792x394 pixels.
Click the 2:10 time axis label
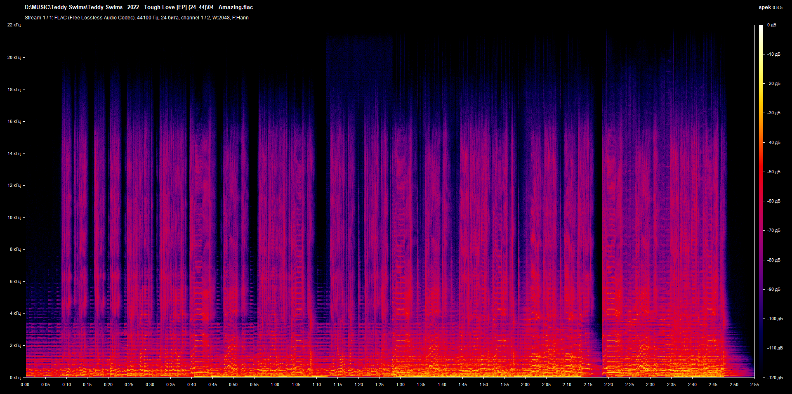click(567, 385)
